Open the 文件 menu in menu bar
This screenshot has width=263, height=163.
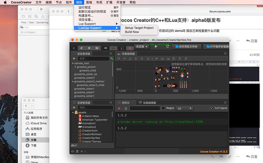(38, 2)
